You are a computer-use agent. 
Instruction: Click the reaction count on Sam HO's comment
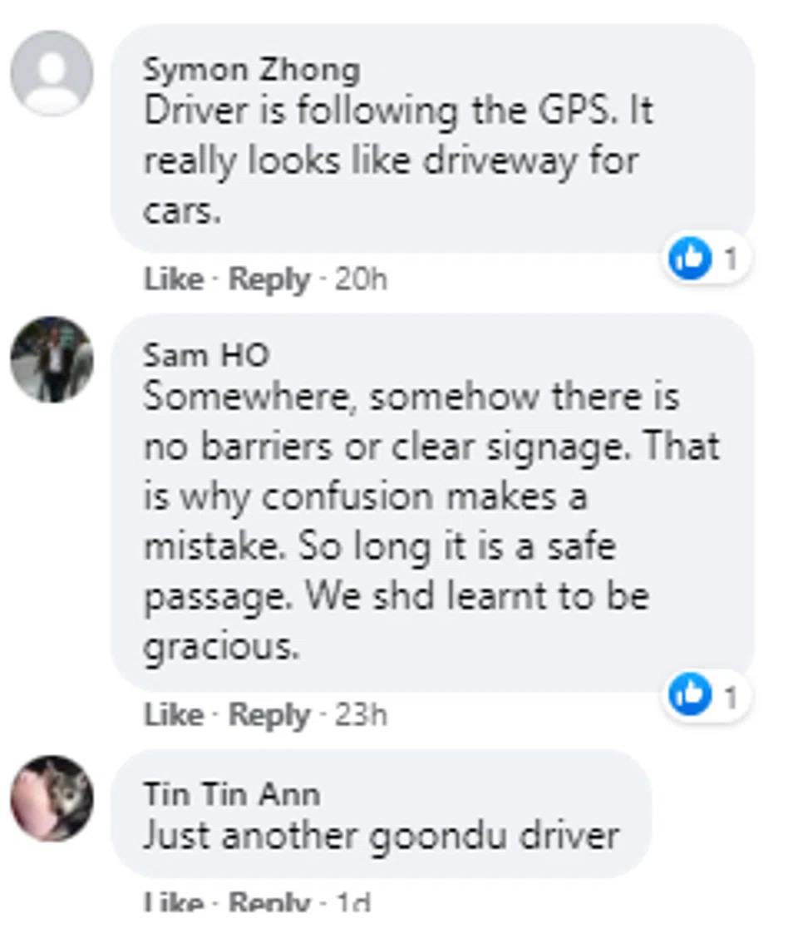(x=731, y=697)
